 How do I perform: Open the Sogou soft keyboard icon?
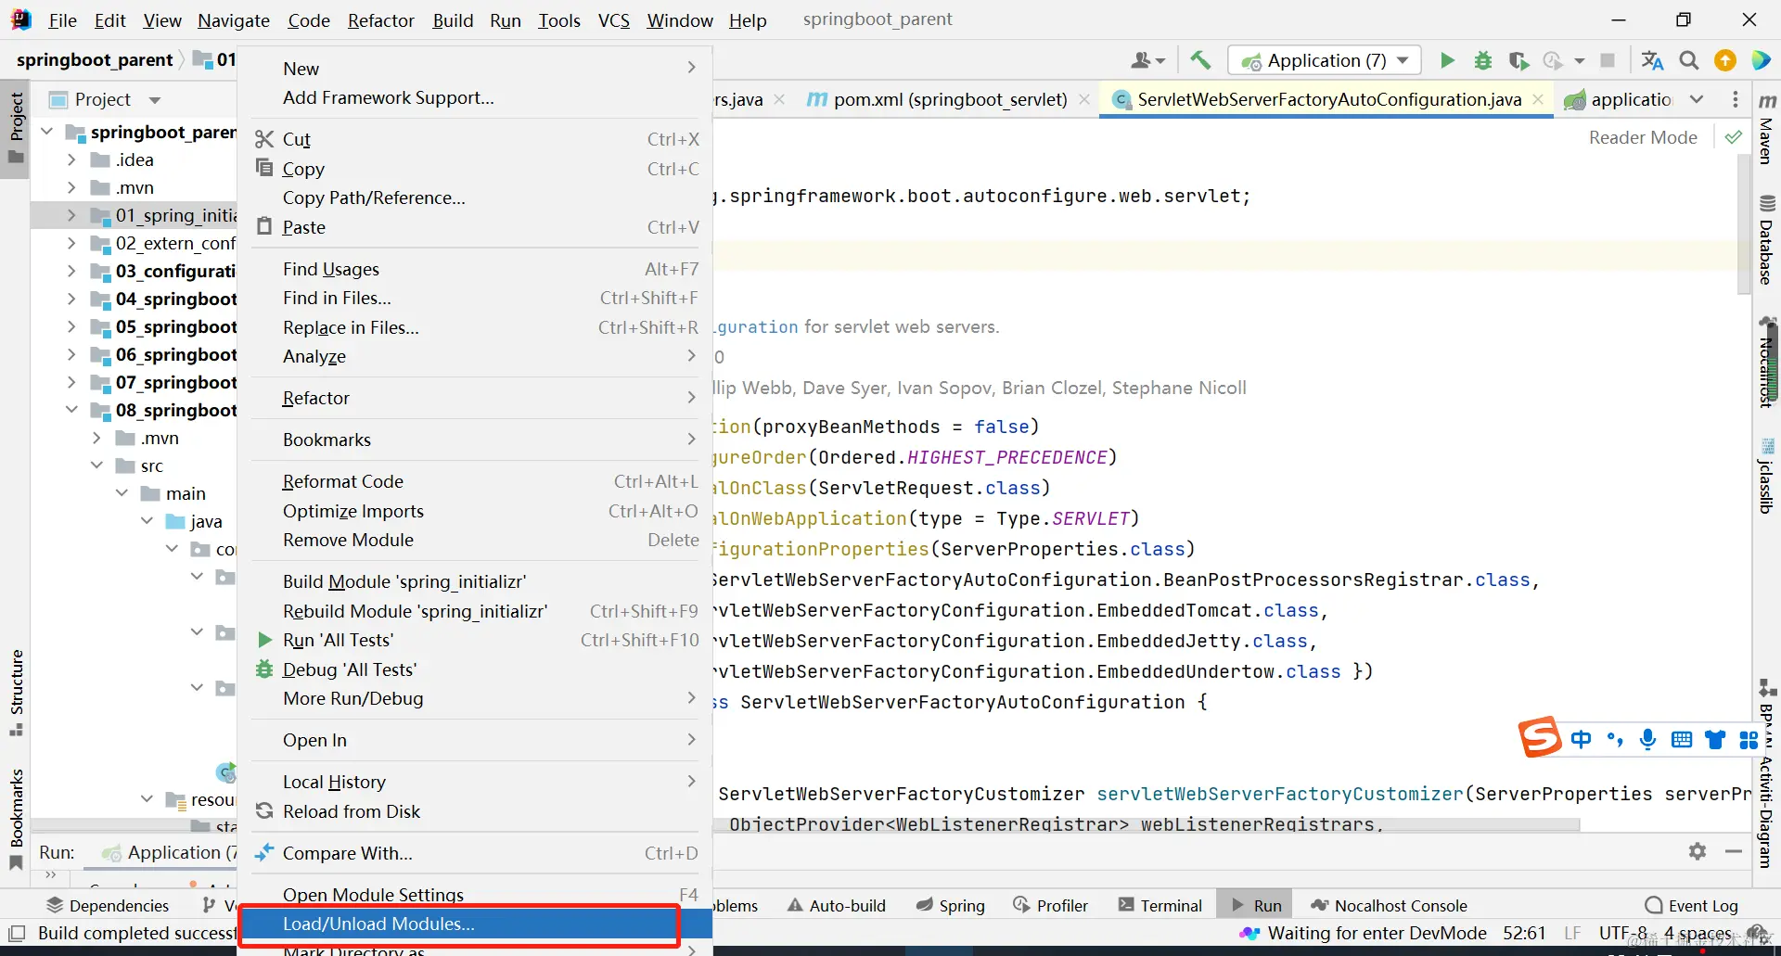tap(1681, 739)
